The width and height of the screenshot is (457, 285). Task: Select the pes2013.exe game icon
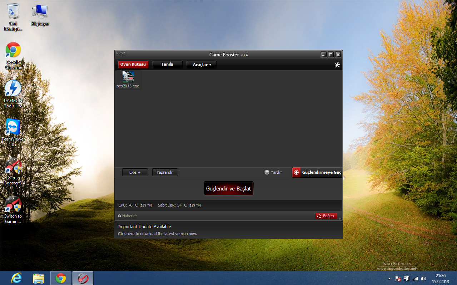[x=128, y=80]
